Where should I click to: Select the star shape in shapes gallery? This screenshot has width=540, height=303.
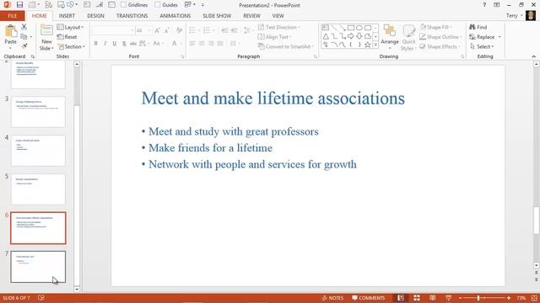tap(368, 45)
